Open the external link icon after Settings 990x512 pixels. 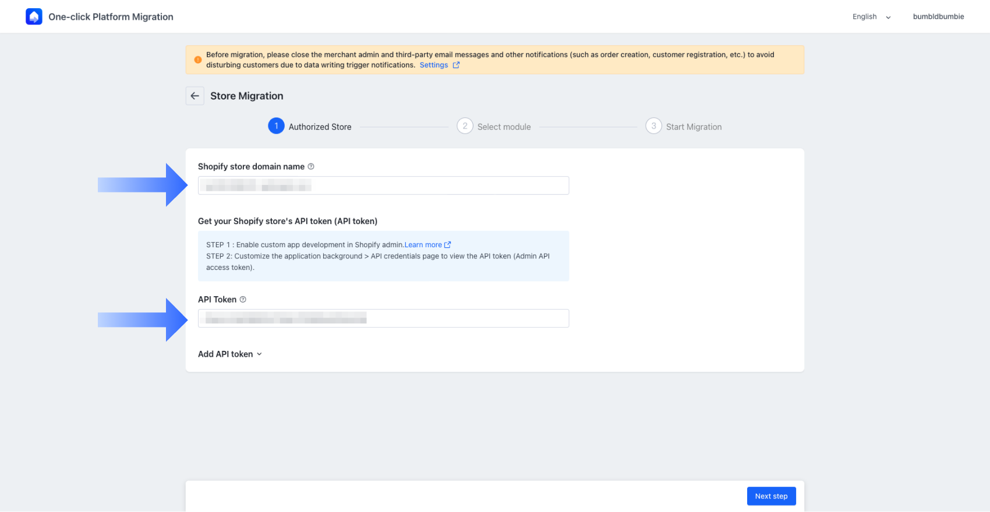coord(456,65)
